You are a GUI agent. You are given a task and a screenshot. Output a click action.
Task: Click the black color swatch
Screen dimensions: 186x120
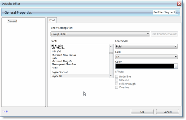click(x=145, y=66)
